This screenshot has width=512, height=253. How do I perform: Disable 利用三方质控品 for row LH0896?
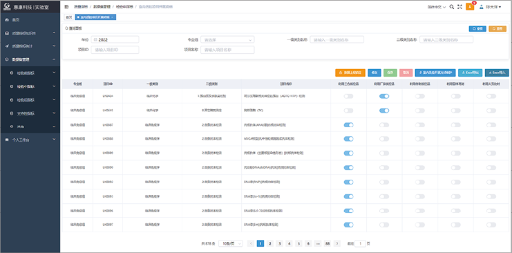[x=348, y=211]
